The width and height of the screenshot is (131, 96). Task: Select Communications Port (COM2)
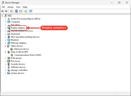(28, 55)
